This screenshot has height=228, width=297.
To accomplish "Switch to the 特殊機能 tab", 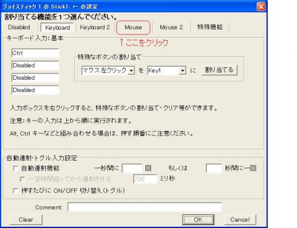I will (x=210, y=27).
